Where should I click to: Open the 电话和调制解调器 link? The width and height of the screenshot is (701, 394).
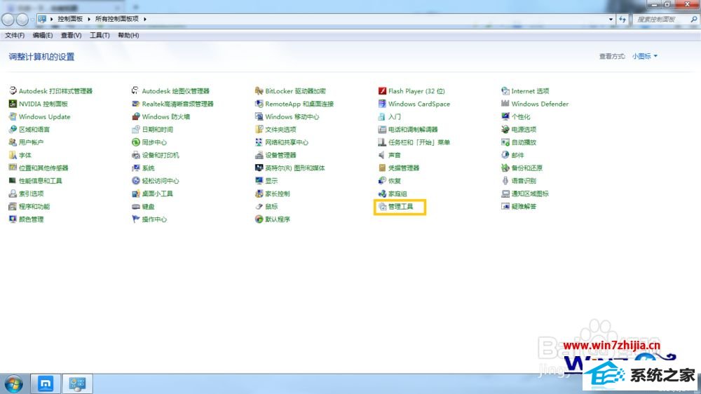coord(413,130)
